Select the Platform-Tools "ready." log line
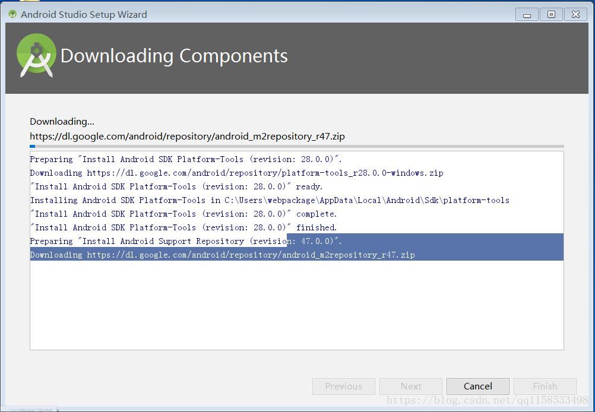 tap(176, 186)
